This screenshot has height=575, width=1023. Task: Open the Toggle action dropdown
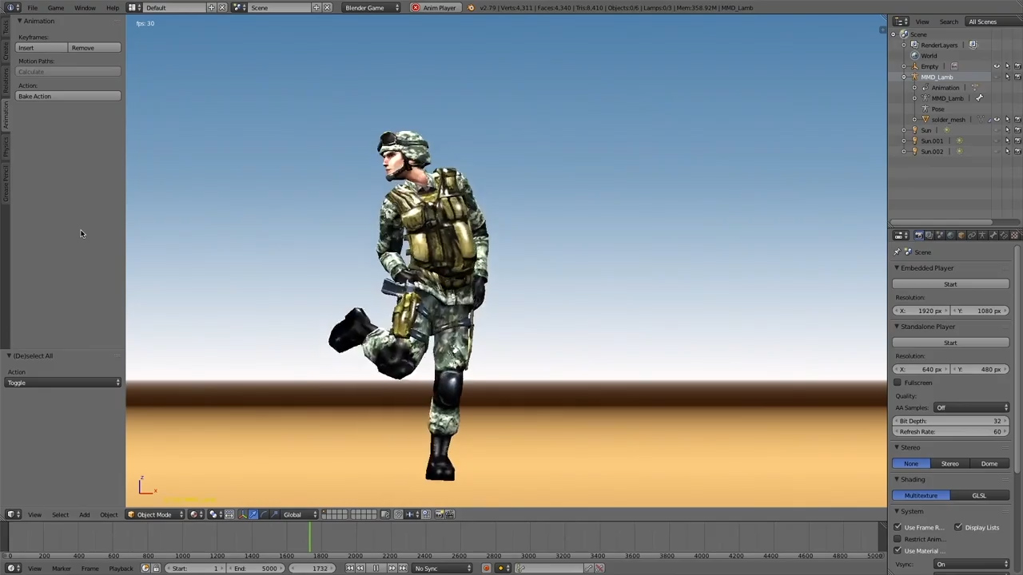pos(64,383)
